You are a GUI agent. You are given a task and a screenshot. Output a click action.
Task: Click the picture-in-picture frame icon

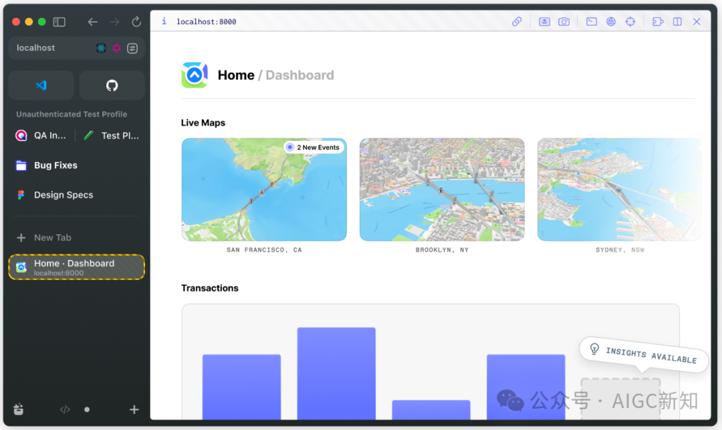coord(544,21)
